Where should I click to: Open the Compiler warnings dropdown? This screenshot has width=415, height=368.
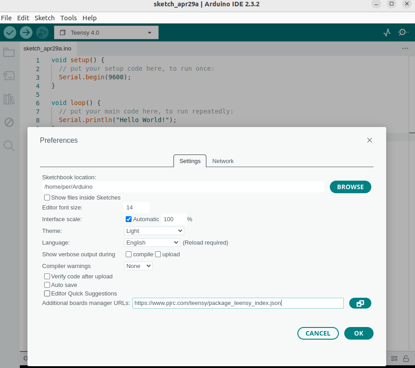(x=138, y=266)
